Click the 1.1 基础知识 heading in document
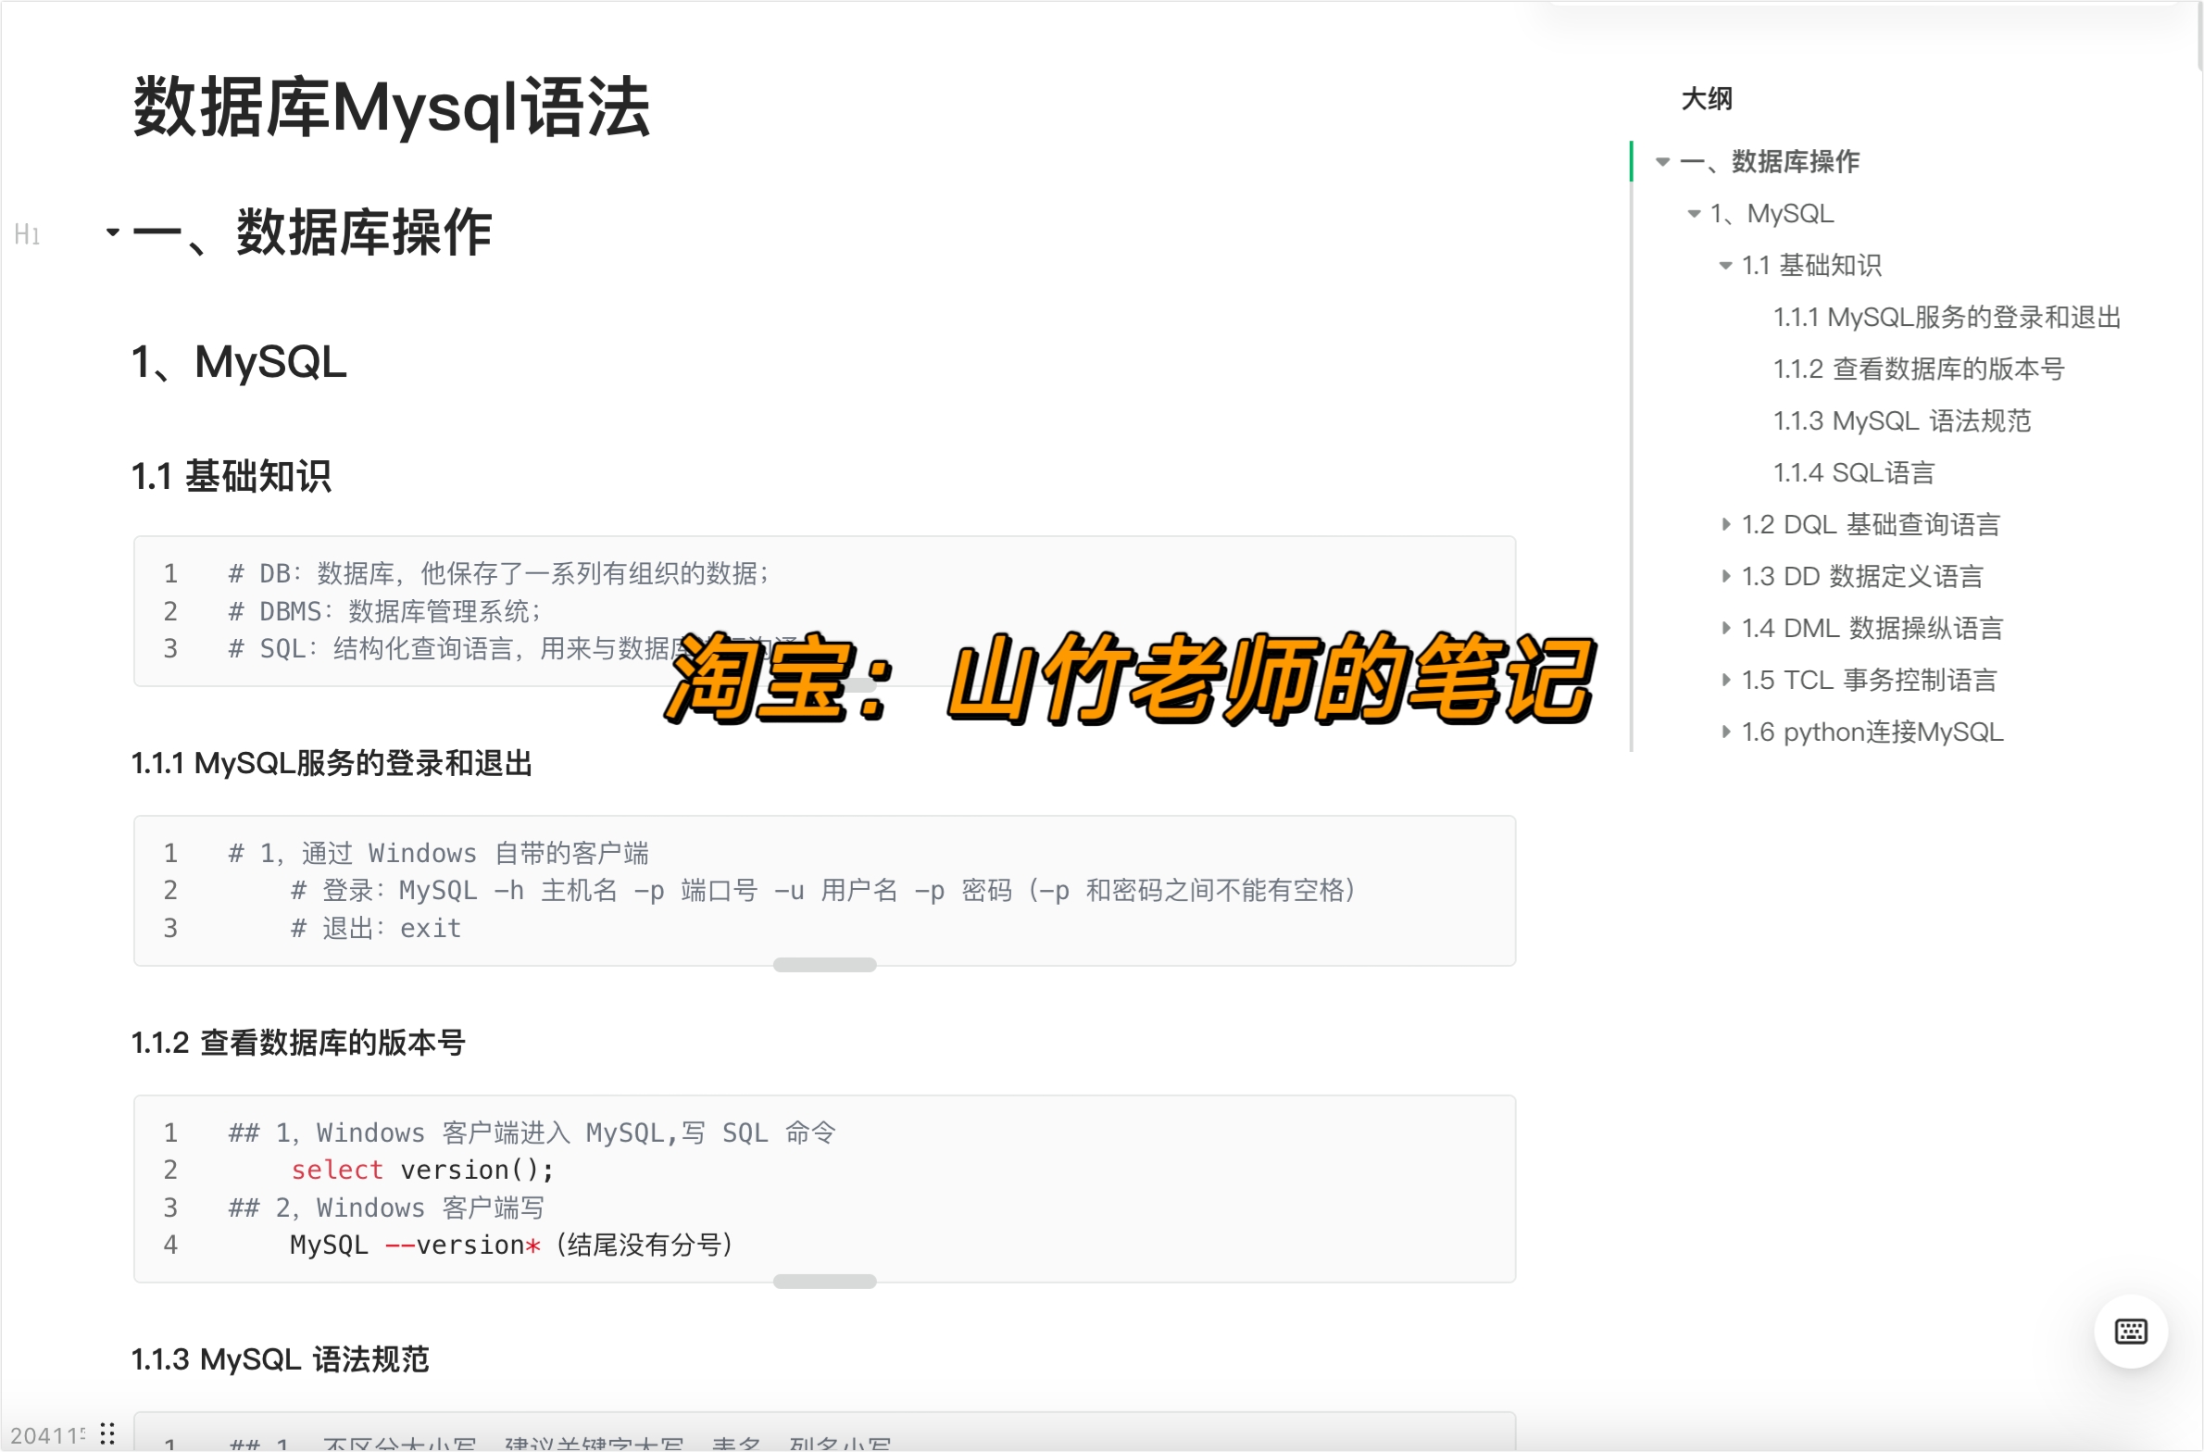 [232, 477]
